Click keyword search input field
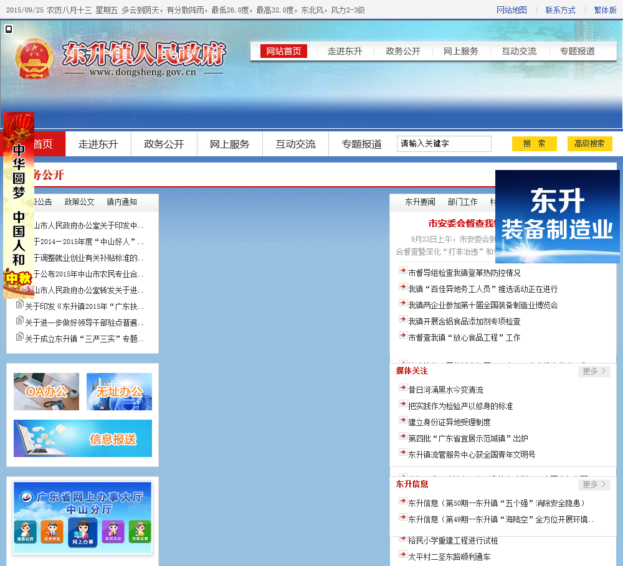This screenshot has height=566, width=623. pyautogui.click(x=444, y=143)
